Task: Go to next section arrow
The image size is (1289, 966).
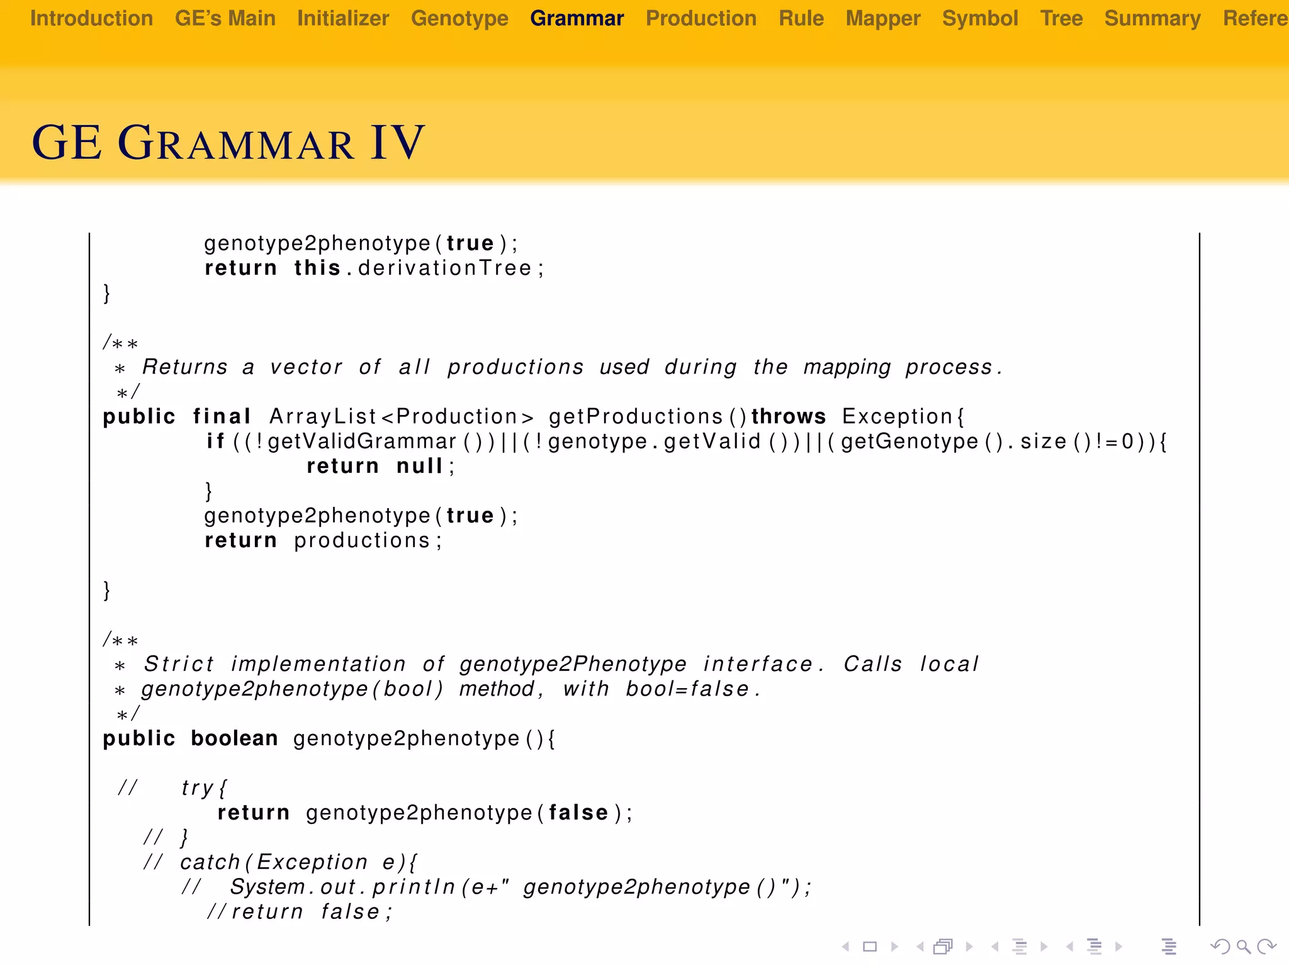Action: (1118, 947)
